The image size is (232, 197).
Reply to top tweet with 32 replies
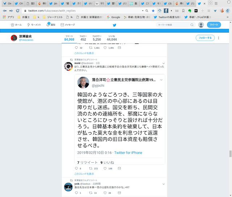coord(76,48)
